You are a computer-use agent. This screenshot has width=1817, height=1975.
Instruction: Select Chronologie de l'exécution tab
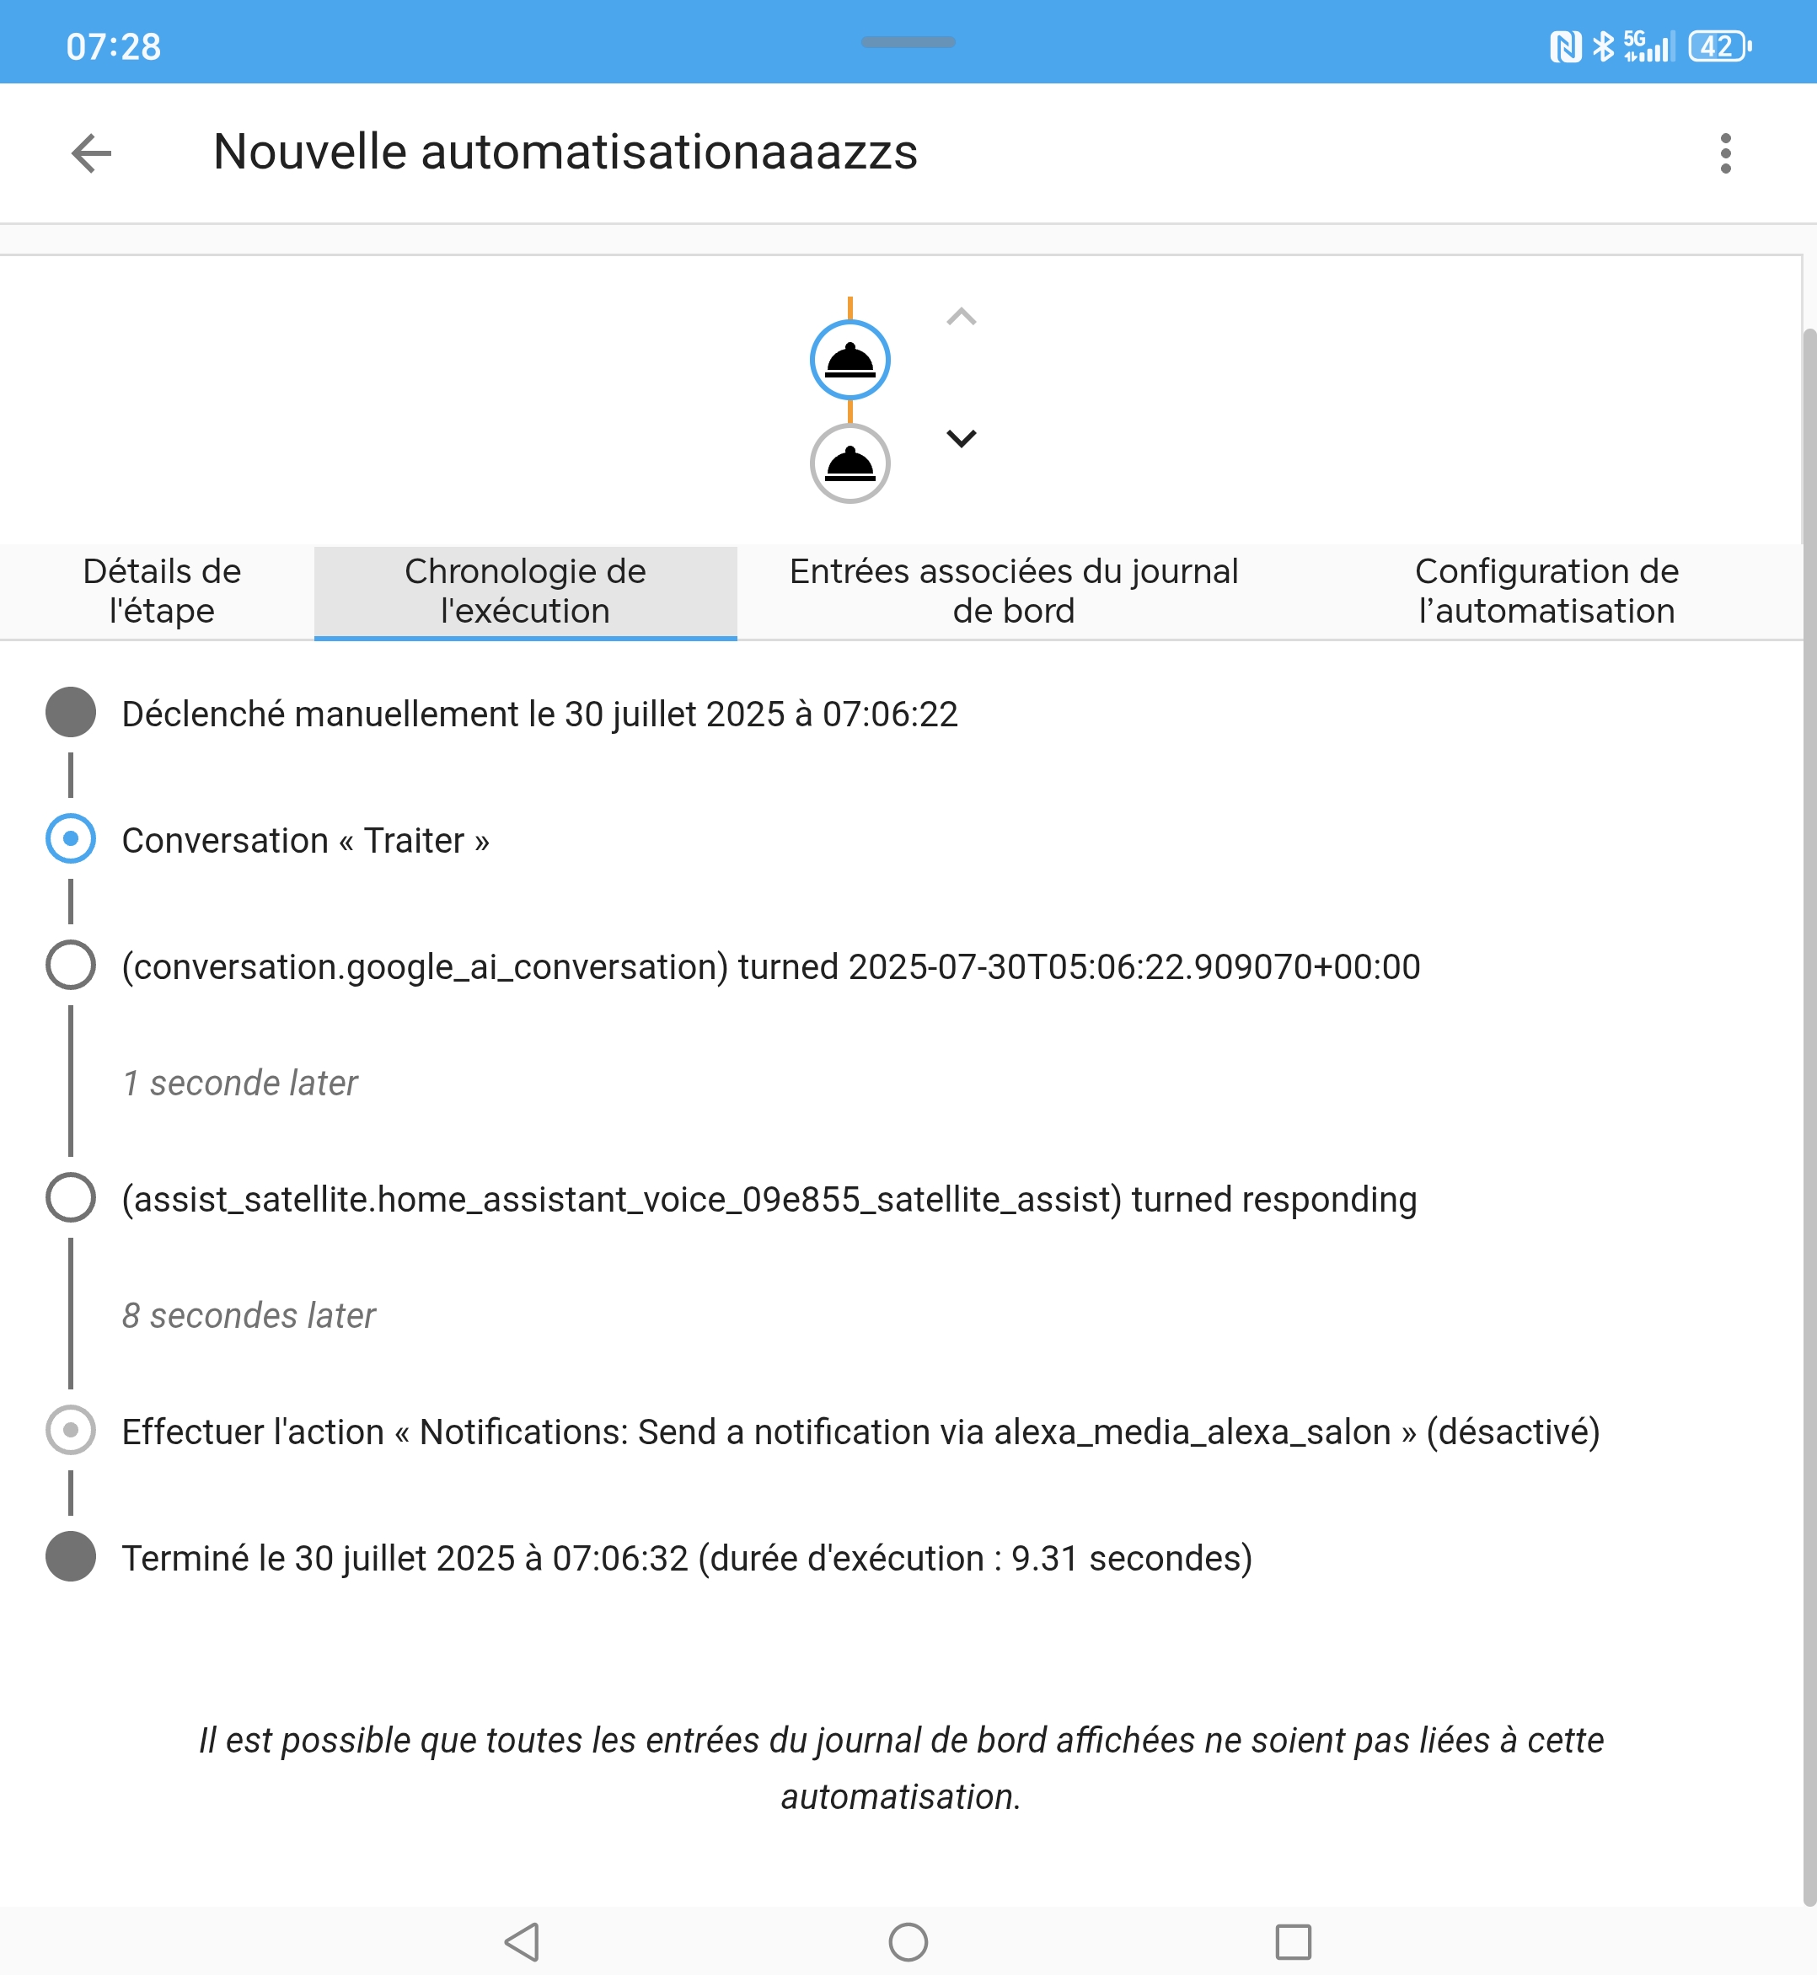point(525,591)
